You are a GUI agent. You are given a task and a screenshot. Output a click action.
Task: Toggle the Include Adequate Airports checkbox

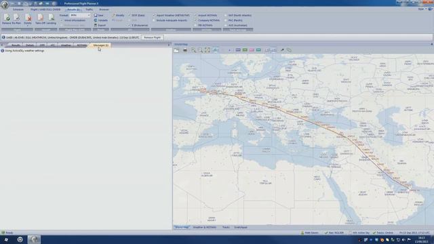tap(154, 20)
